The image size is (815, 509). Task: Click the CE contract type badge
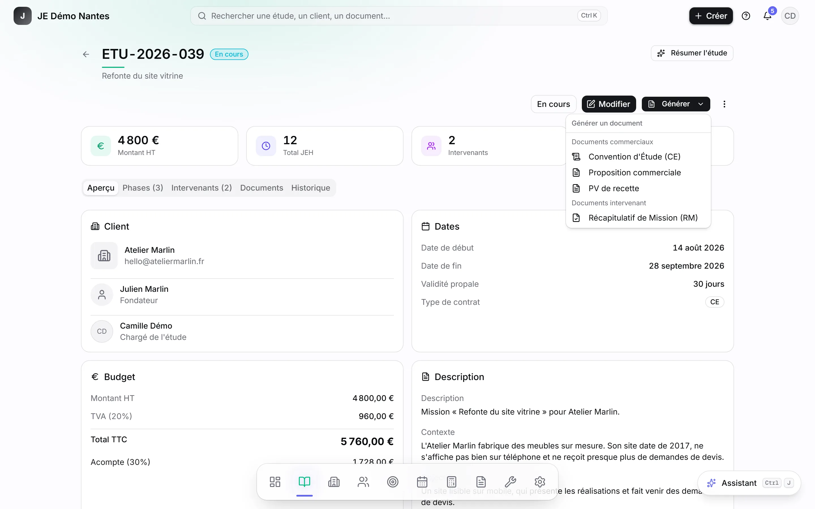[x=714, y=302]
